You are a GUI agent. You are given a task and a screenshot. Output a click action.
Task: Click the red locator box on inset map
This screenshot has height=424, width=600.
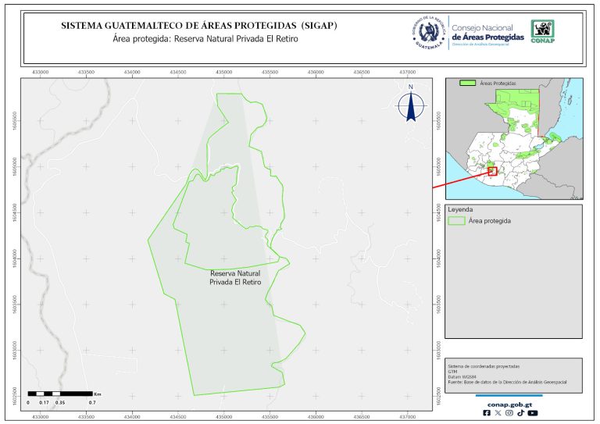point(492,171)
